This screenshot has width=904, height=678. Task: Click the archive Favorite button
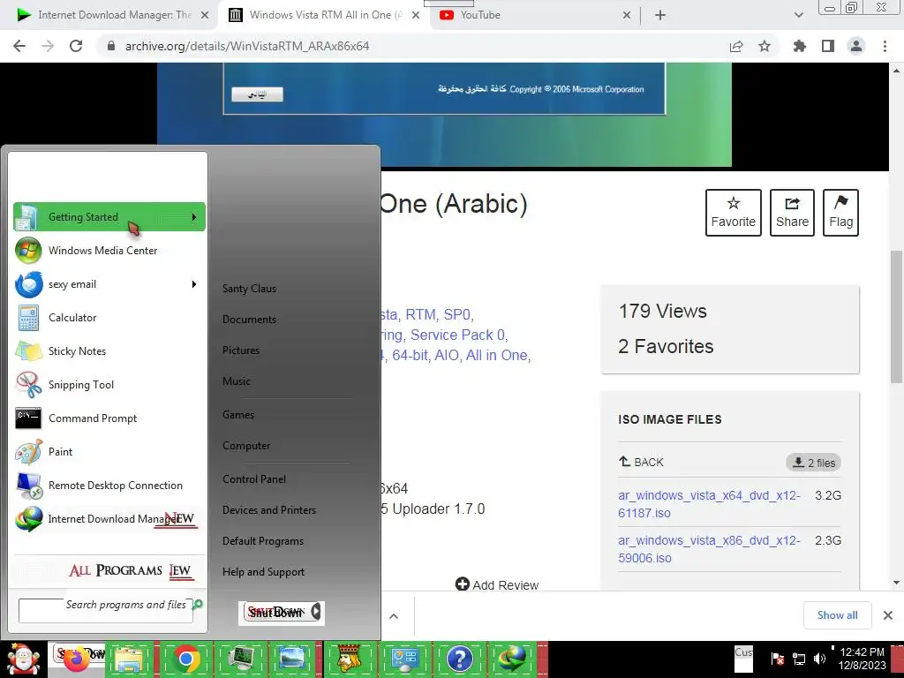coord(734,213)
